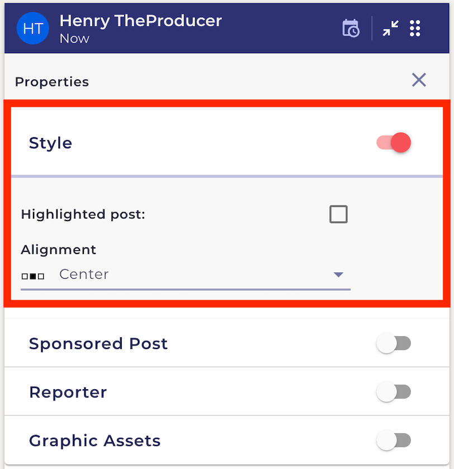Open the six-dot grid menu icon

pos(415,28)
